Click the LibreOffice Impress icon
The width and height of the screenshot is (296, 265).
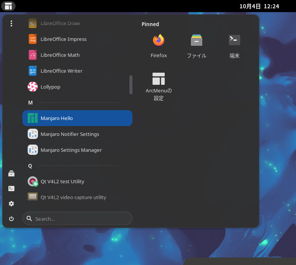point(33,39)
